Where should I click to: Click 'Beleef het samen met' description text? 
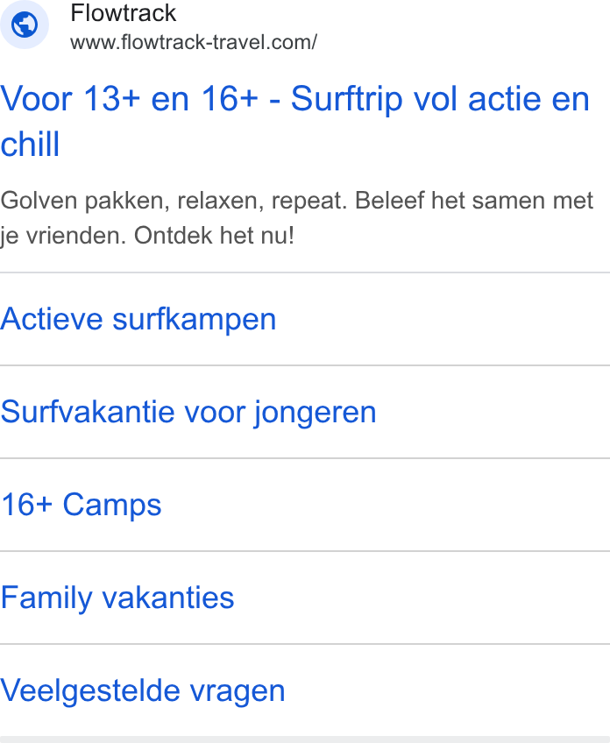pos(474,201)
